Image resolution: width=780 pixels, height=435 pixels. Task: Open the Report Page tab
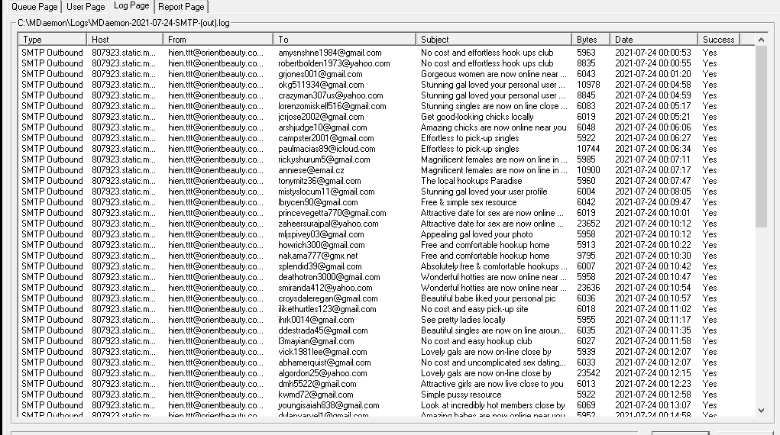click(181, 6)
